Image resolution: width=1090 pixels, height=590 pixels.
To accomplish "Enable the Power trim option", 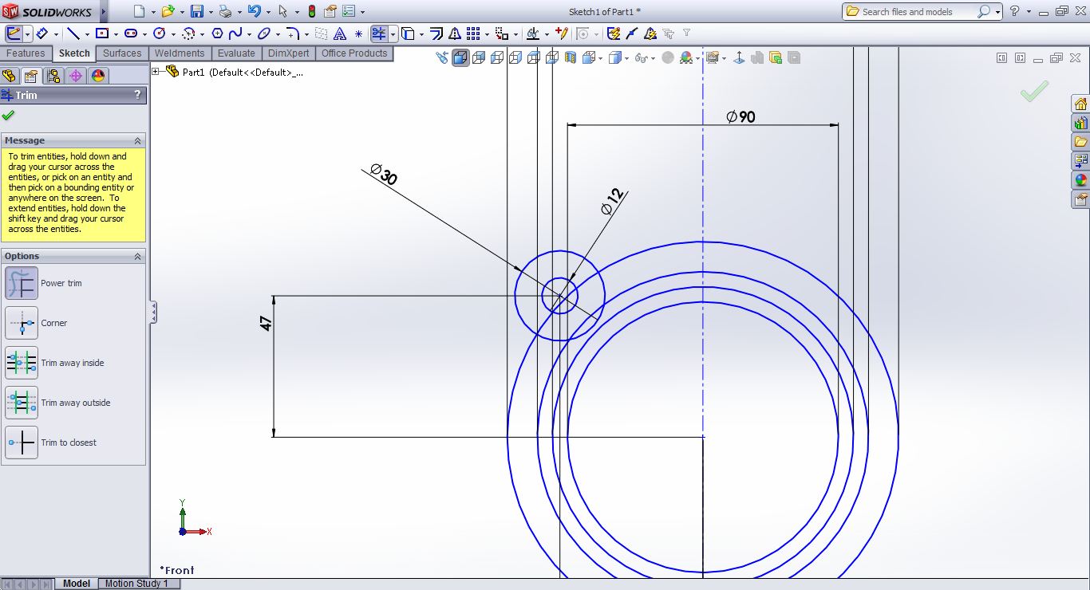I will 22,283.
